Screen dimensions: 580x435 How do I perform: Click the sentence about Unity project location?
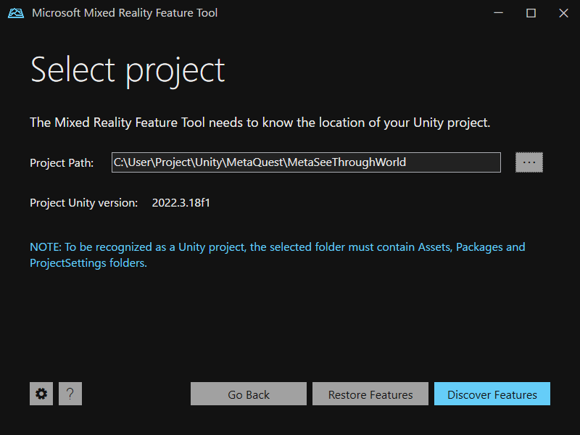(x=260, y=123)
